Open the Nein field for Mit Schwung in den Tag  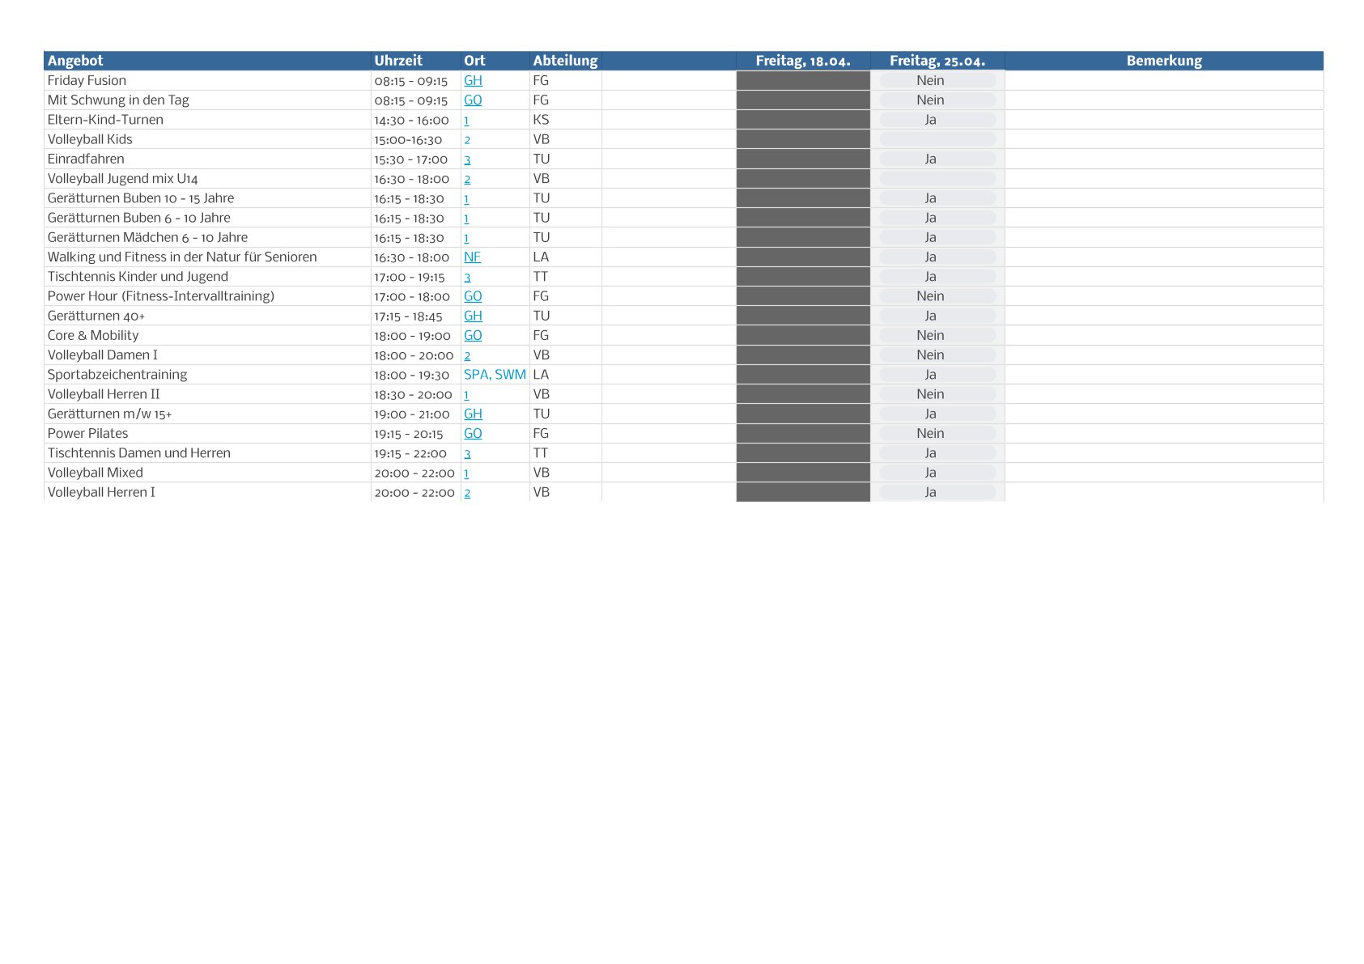coord(937,100)
